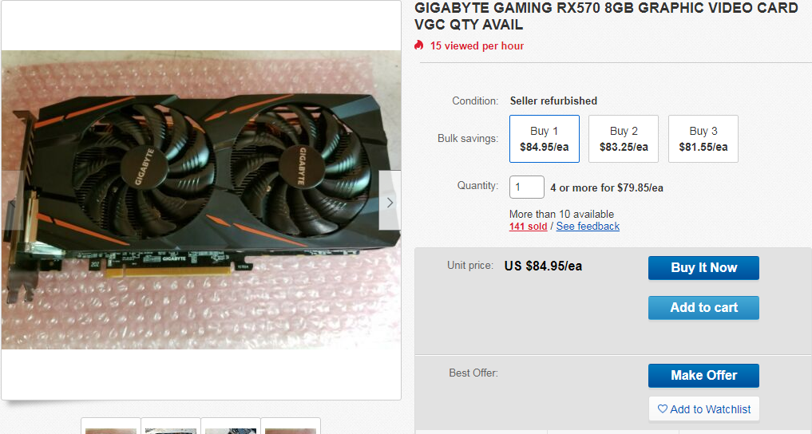Open the first image thumbnail below the photo
This screenshot has height=434, width=812.
coord(111,426)
